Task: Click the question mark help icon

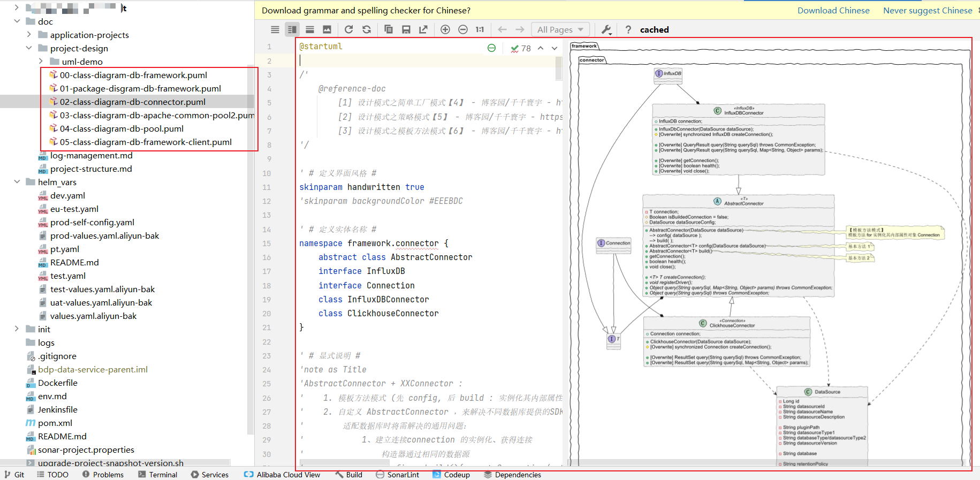Action: point(628,29)
